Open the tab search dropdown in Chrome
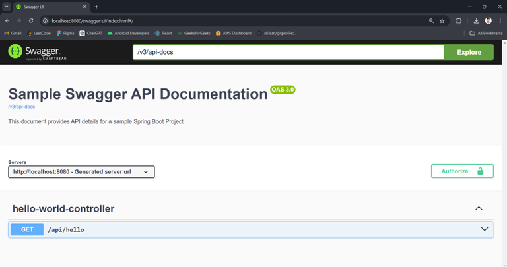 pos(7,7)
